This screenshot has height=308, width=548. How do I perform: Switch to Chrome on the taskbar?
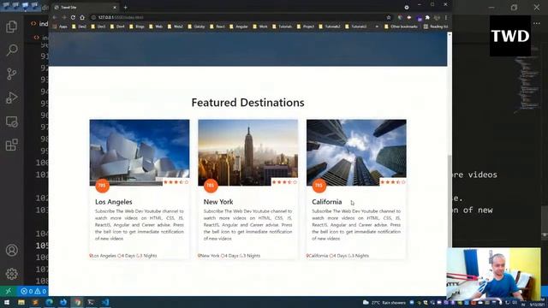[77, 302]
